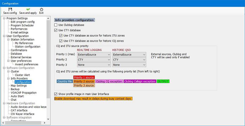Collapse the Software Configuration tree node
Viewport: 245px width, 126px height.
coord(4,68)
